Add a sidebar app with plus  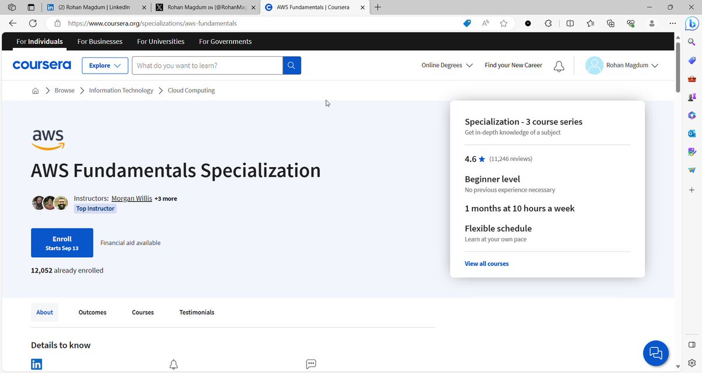pyautogui.click(x=691, y=190)
